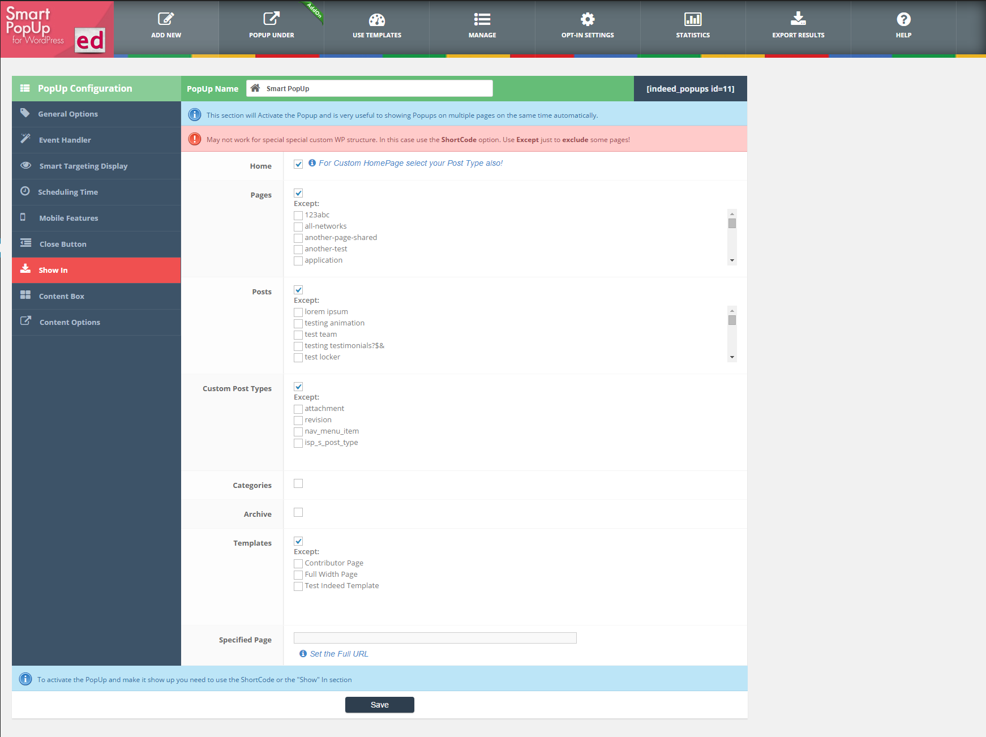986x737 pixels.
Task: Open the Help question mark icon
Action: 903,19
